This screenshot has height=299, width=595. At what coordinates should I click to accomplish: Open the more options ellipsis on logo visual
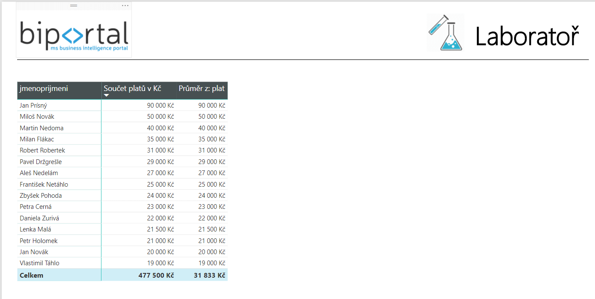pos(125,6)
